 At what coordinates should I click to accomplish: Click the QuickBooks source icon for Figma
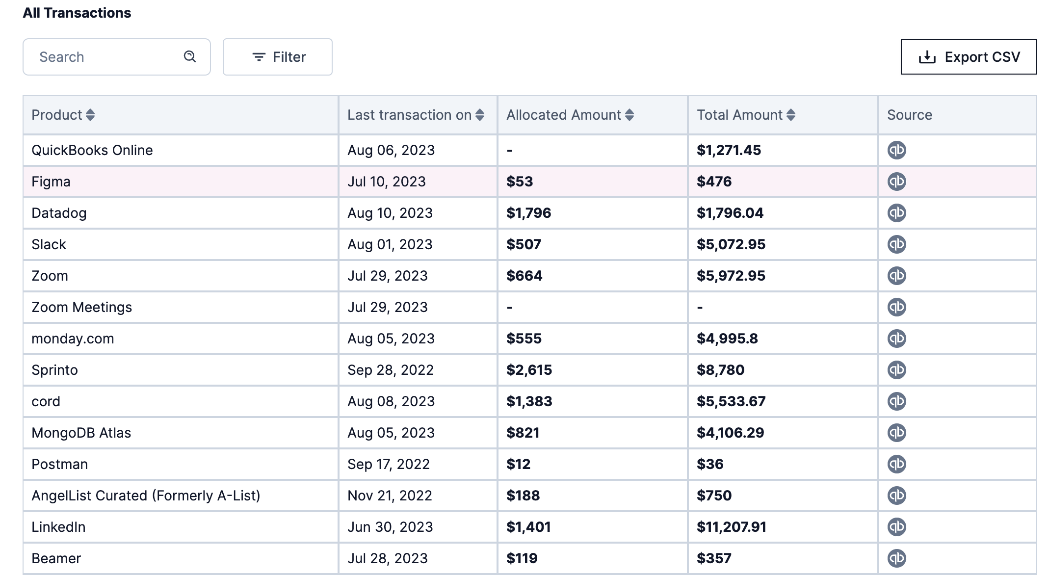click(x=896, y=182)
